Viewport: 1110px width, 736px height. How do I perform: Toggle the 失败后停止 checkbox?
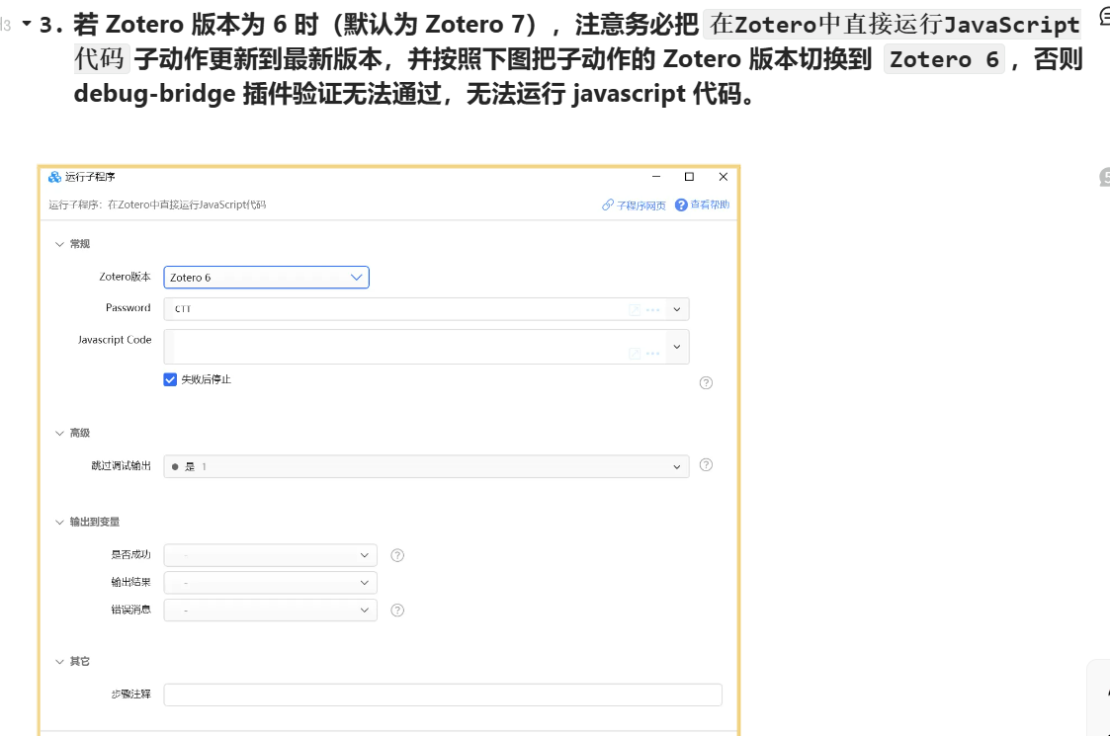coord(170,379)
